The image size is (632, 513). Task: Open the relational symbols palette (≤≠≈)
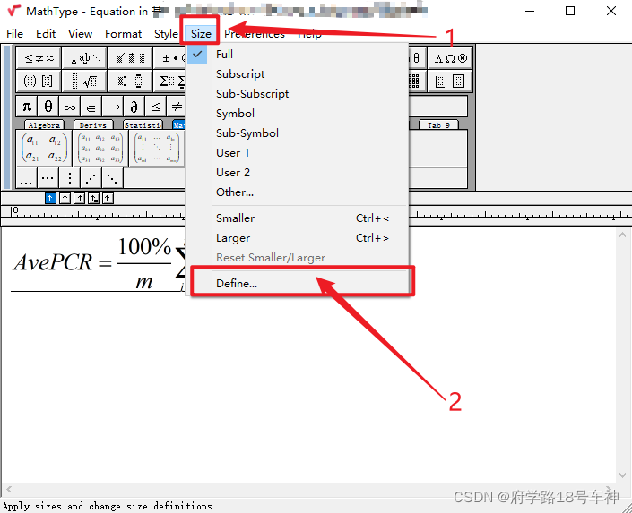pyautogui.click(x=39, y=58)
